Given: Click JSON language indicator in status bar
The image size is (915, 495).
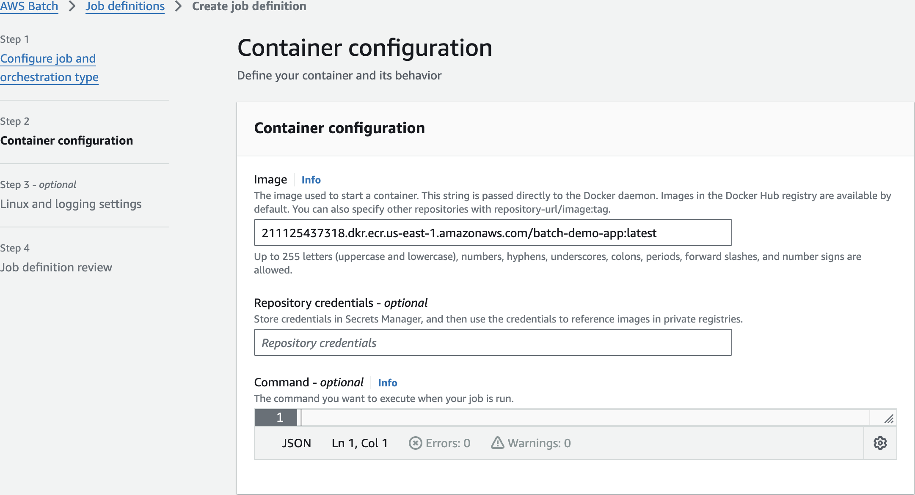Looking at the screenshot, I should pyautogui.click(x=296, y=443).
